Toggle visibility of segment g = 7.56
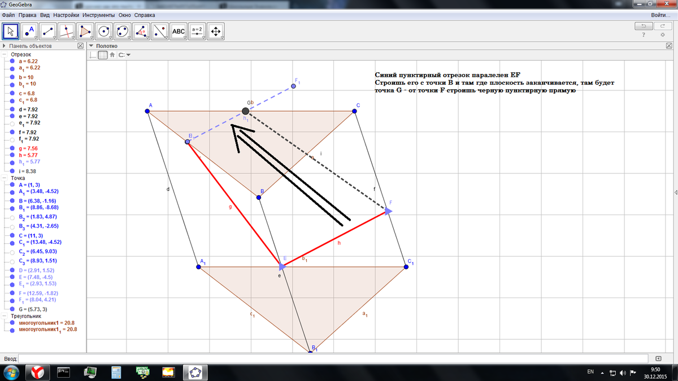Screen dimensions: 678x381 point(12,148)
